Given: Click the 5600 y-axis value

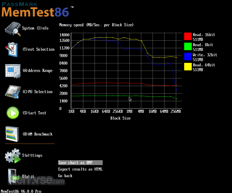Looking at the screenshot, I should (63, 78).
